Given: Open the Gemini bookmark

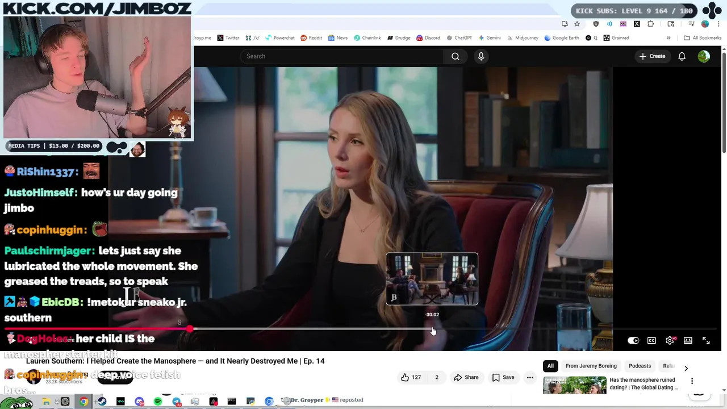Looking at the screenshot, I should click(x=489, y=38).
